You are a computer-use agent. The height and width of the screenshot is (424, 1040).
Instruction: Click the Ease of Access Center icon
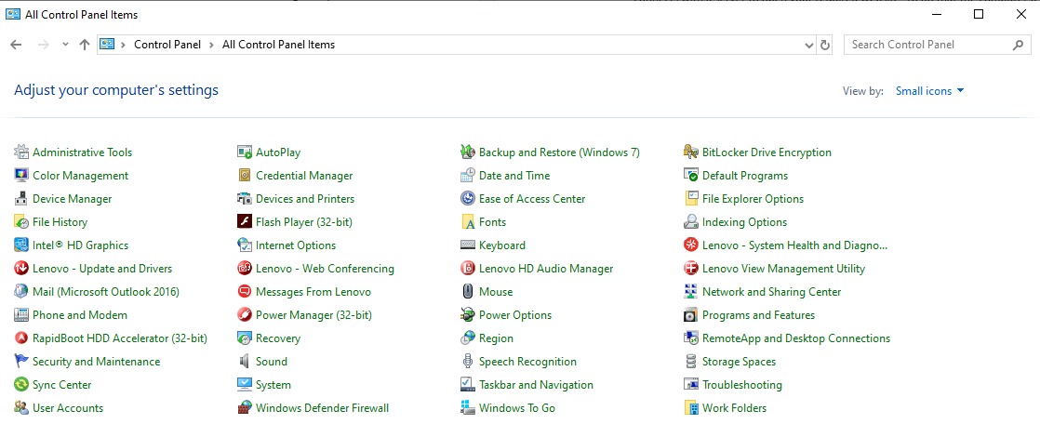(x=468, y=199)
